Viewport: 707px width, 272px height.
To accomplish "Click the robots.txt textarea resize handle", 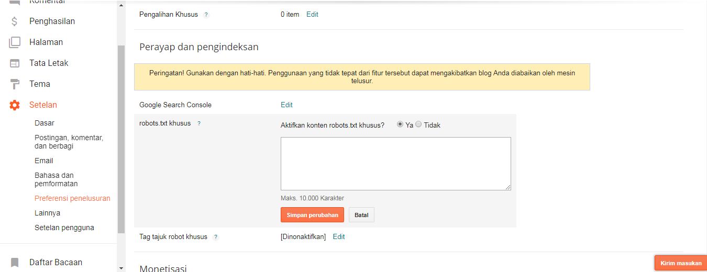I will tap(508, 187).
